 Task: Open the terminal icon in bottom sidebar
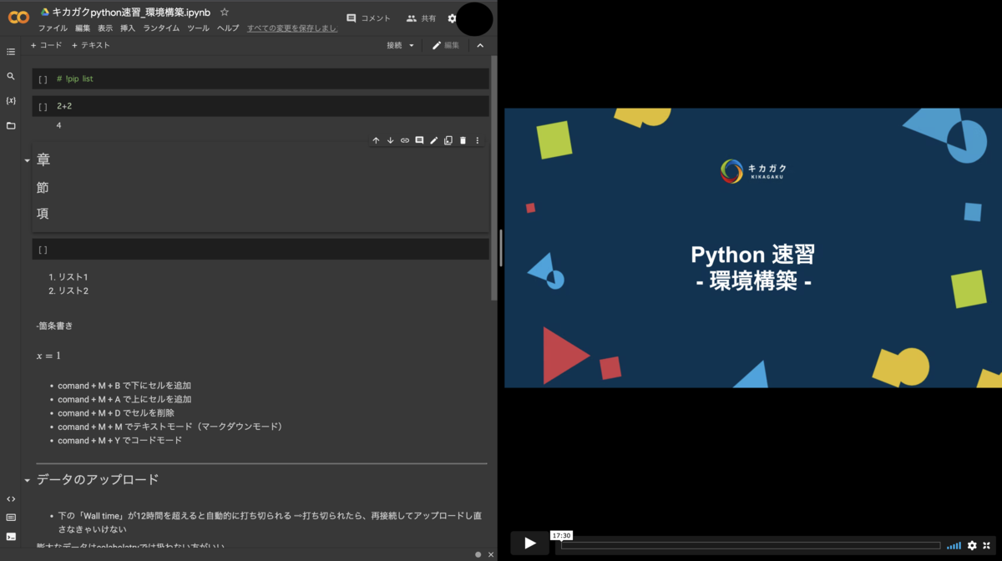(11, 537)
